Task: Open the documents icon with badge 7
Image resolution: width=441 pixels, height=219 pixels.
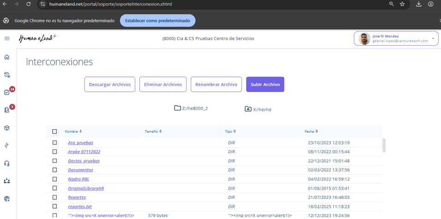Action: (x=7, y=110)
